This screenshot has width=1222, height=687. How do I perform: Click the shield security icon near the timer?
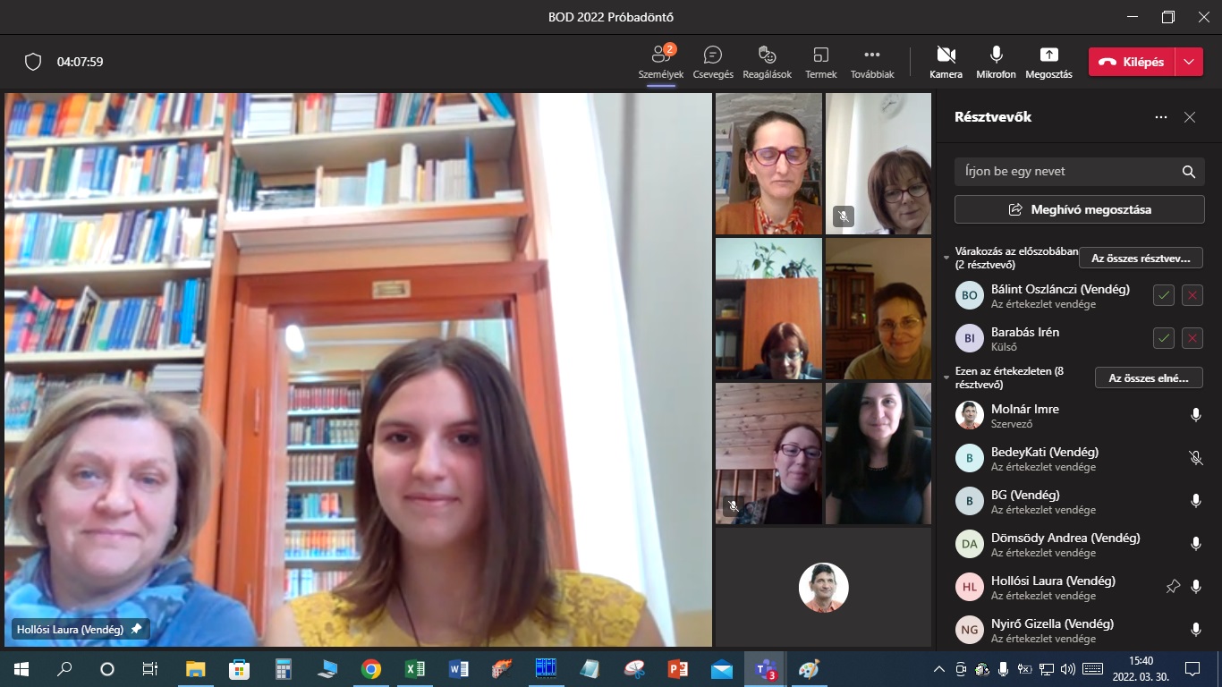click(x=33, y=62)
